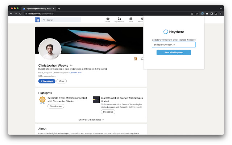Click the email address input field
This screenshot has height=145, width=232.
coord(174,45)
